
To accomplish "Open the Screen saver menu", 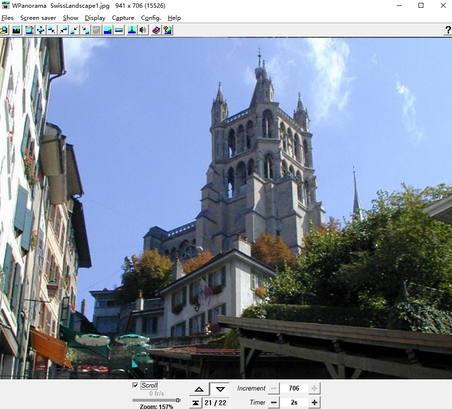I will [x=38, y=18].
